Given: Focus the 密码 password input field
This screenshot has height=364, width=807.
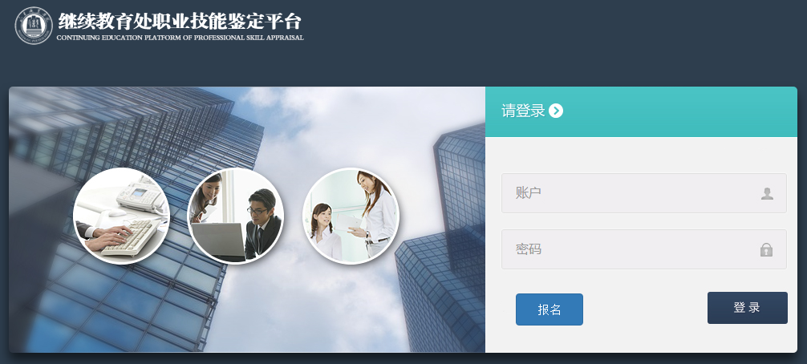Looking at the screenshot, I should click(x=644, y=249).
